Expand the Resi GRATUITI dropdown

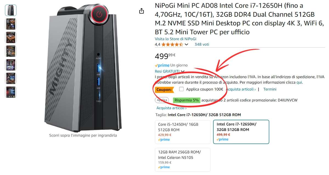183,72
